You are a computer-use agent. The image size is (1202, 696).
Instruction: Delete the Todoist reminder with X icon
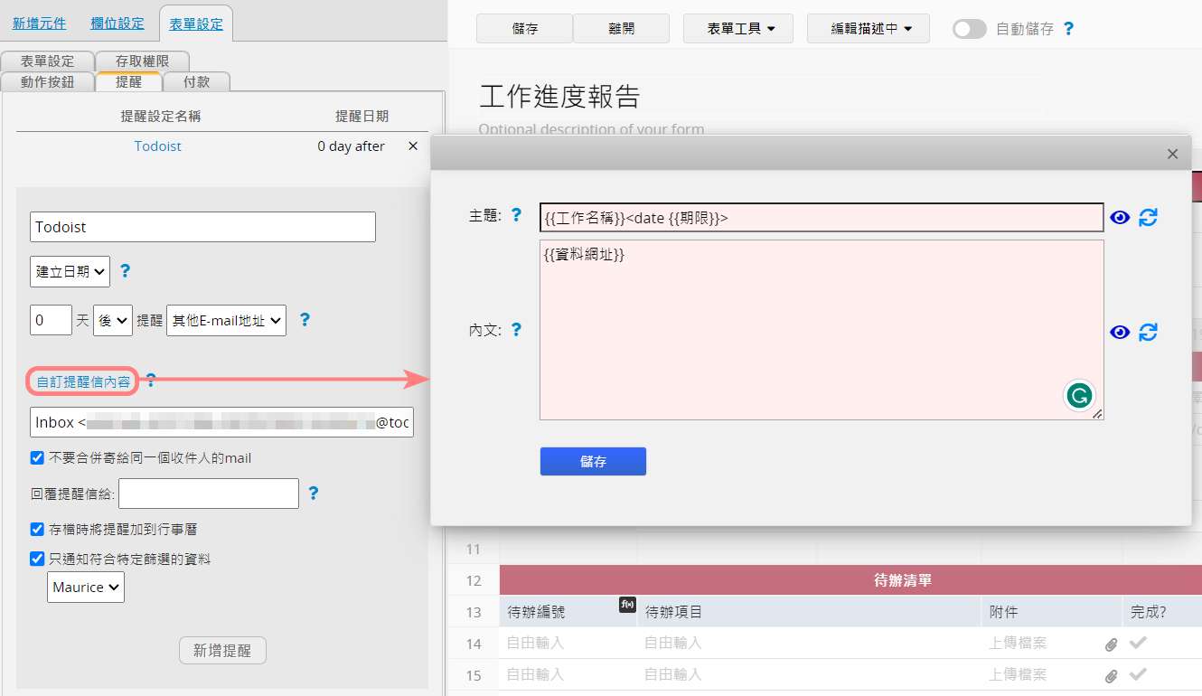click(413, 146)
